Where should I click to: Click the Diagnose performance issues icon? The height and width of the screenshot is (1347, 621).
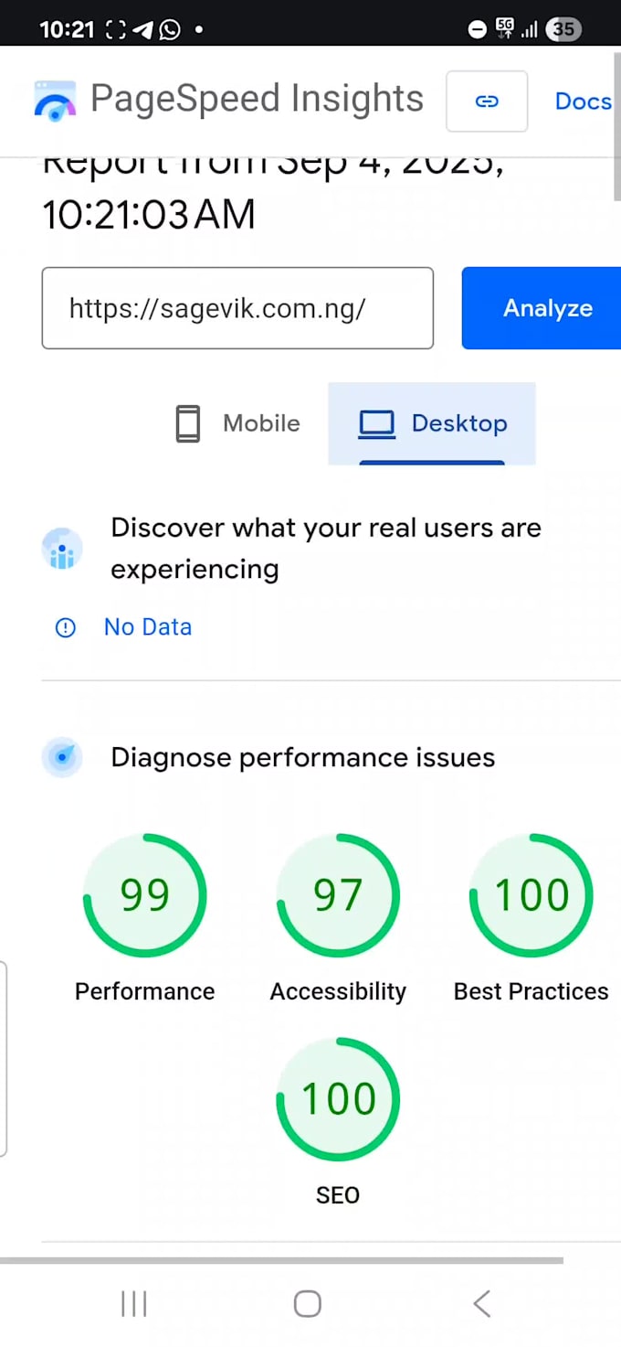62,757
